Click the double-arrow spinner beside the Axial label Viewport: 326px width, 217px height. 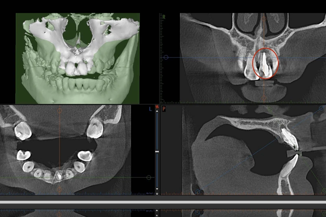tap(157, 193)
